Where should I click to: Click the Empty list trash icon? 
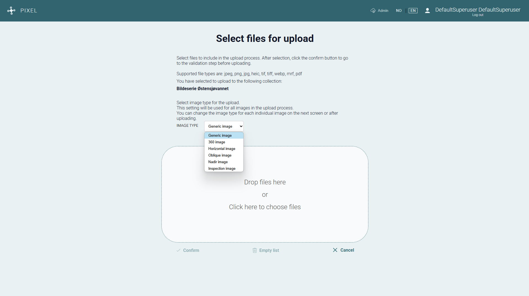pyautogui.click(x=254, y=250)
